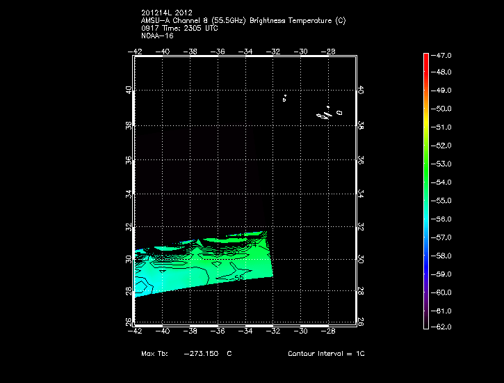Click the 'Contour Interval = 1C' text
Viewport: 504px width, 383px height.
coord(326,354)
